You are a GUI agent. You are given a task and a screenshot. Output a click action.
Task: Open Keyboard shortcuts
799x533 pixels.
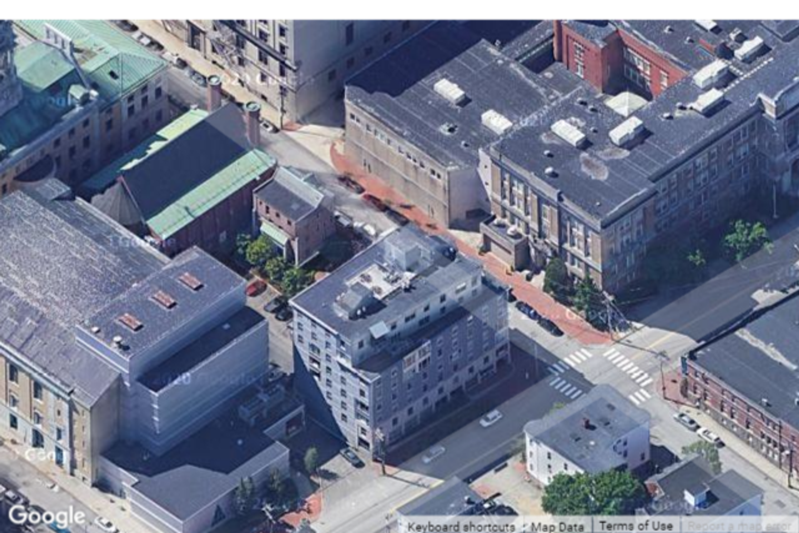(x=461, y=527)
